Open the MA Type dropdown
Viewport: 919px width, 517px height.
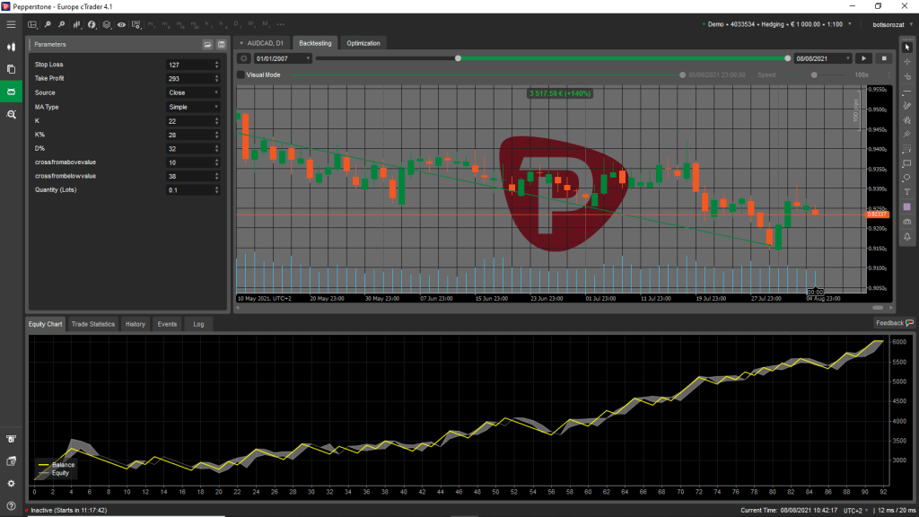tap(193, 107)
